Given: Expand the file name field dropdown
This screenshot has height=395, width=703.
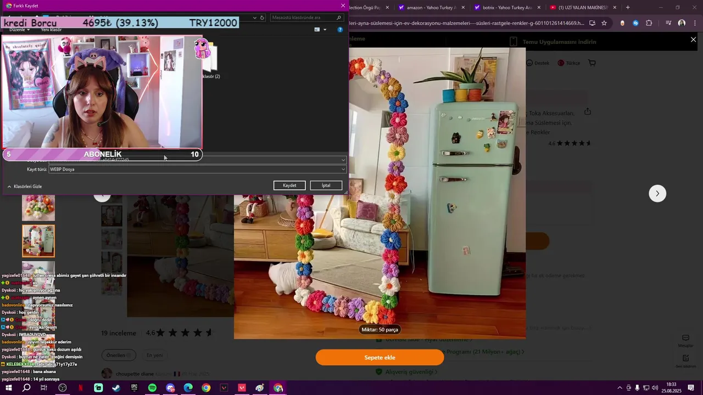Looking at the screenshot, I should click(343, 160).
